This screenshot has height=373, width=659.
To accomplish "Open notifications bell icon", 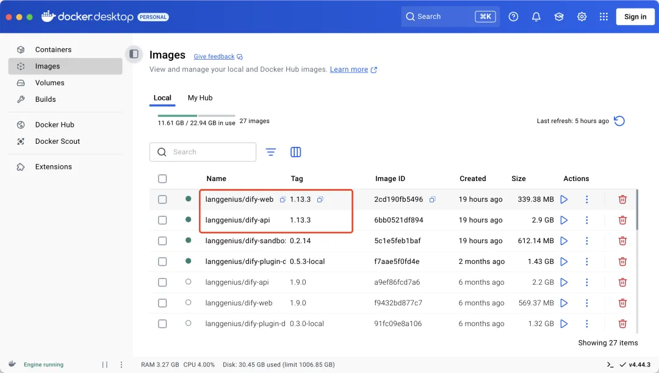I will pos(536,17).
